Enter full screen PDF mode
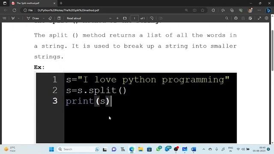This screenshot has height=154, width=274. pyautogui.click(x=259, y=18)
